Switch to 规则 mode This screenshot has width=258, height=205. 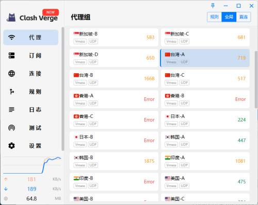[214, 17]
